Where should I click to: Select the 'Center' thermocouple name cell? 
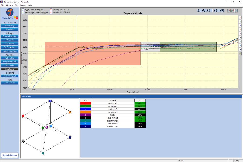(x=113, y=115)
